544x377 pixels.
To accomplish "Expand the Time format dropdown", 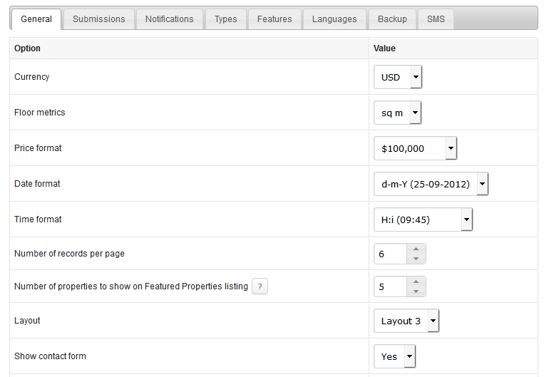I will (x=423, y=220).
